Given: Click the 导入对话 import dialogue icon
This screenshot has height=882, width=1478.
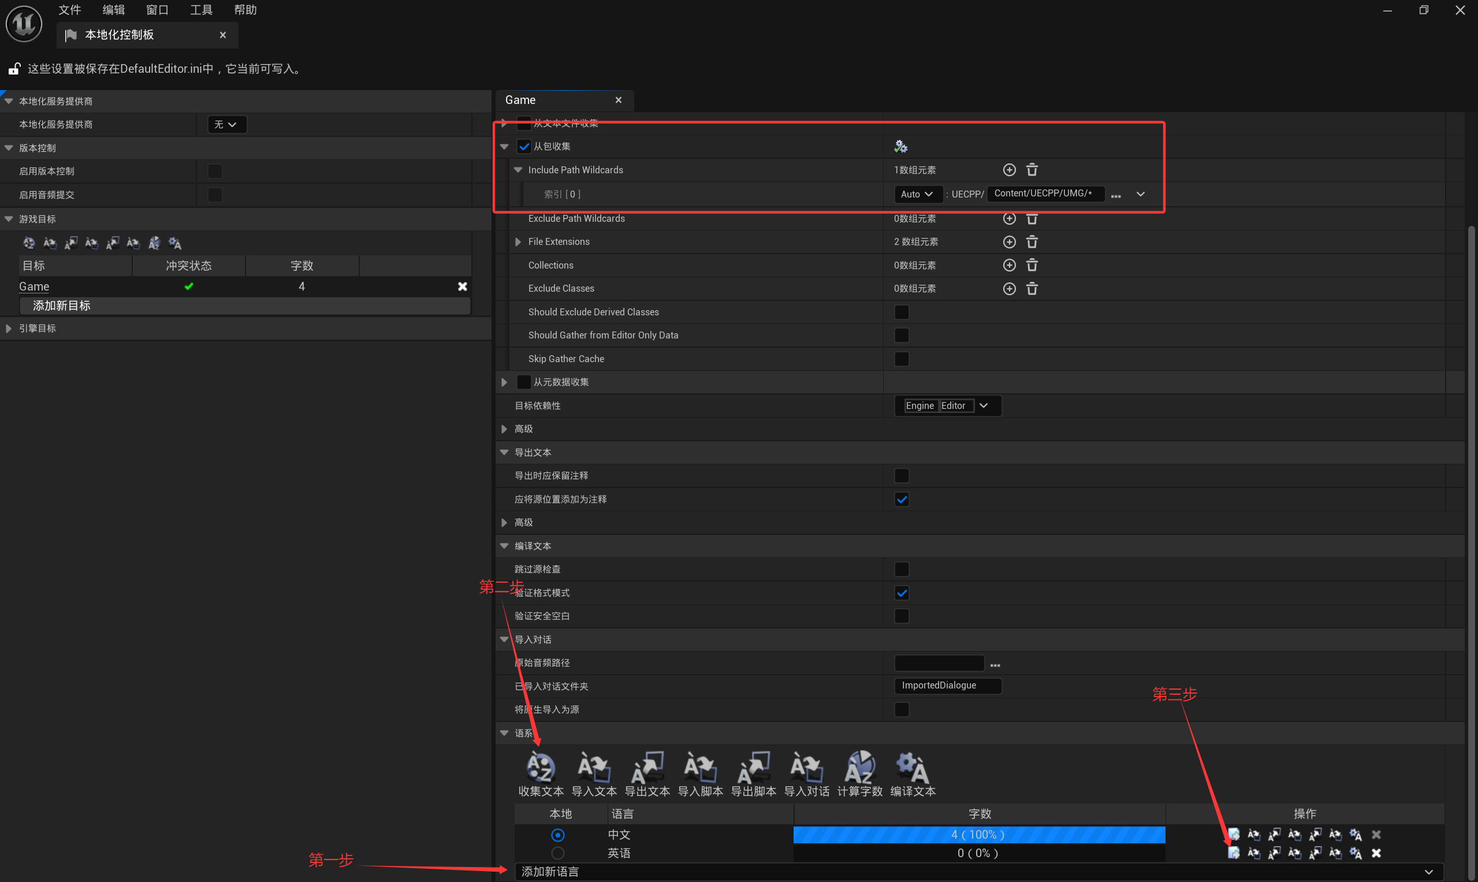Looking at the screenshot, I should pos(806,767).
